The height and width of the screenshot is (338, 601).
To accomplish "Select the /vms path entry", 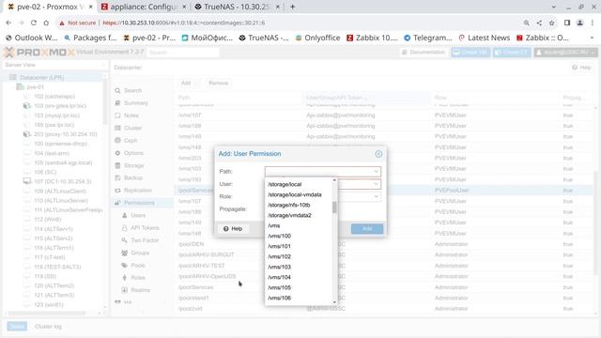I will [299, 225].
